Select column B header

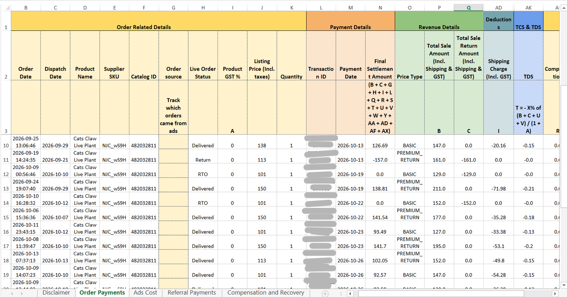click(26, 7)
